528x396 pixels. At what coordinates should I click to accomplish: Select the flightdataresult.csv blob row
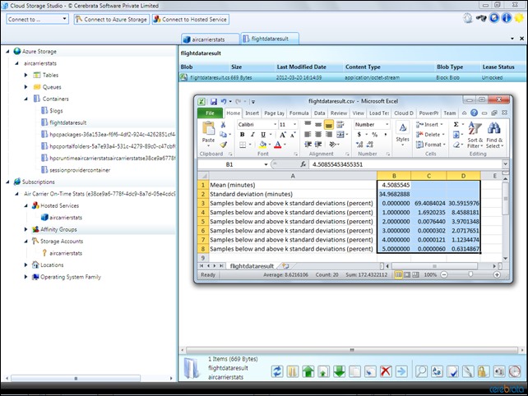[x=352, y=77]
